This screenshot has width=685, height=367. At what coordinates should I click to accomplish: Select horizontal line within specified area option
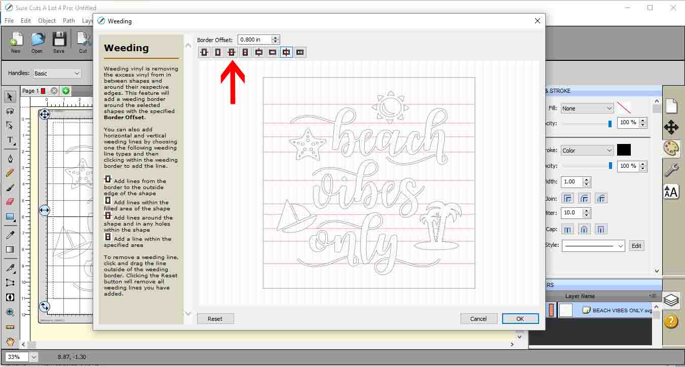[x=245, y=52]
